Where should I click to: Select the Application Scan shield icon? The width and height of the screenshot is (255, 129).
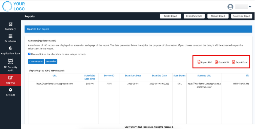pos(10,48)
